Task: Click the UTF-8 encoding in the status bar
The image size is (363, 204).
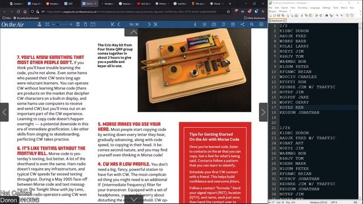Action: [x=334, y=202]
